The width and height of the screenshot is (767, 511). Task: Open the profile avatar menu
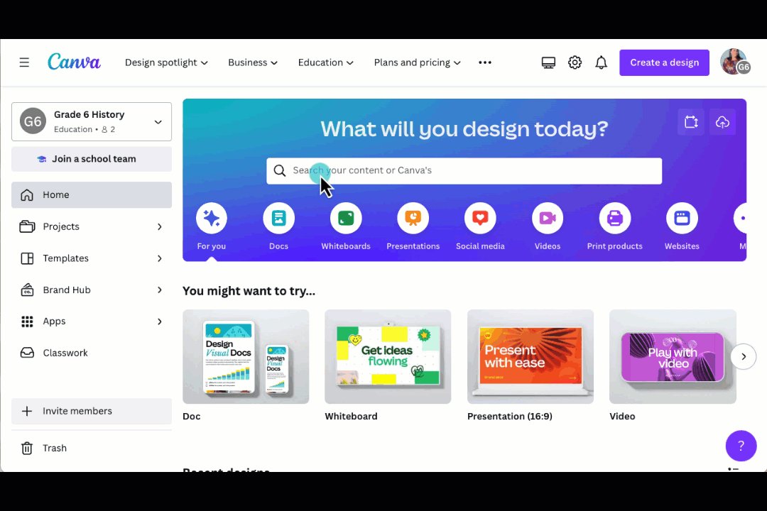click(734, 62)
